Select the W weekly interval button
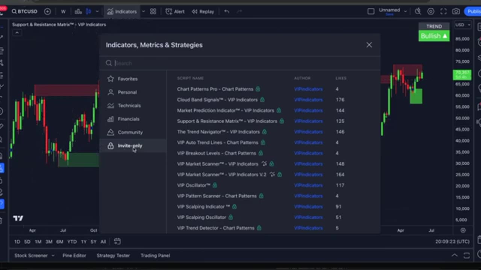This screenshot has height=270, width=481. tap(63, 12)
